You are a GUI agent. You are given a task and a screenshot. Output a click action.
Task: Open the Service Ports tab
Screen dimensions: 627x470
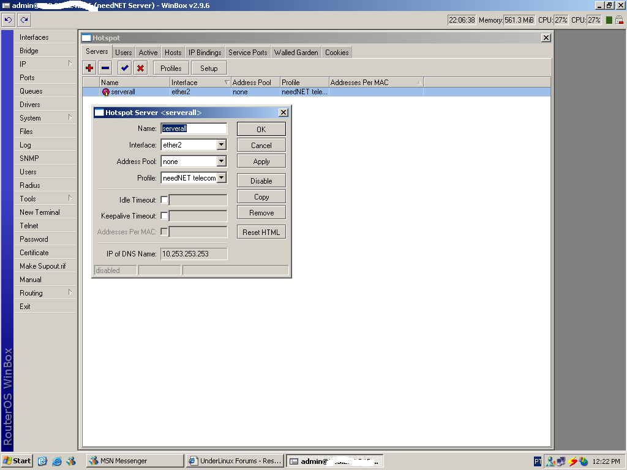tap(247, 53)
